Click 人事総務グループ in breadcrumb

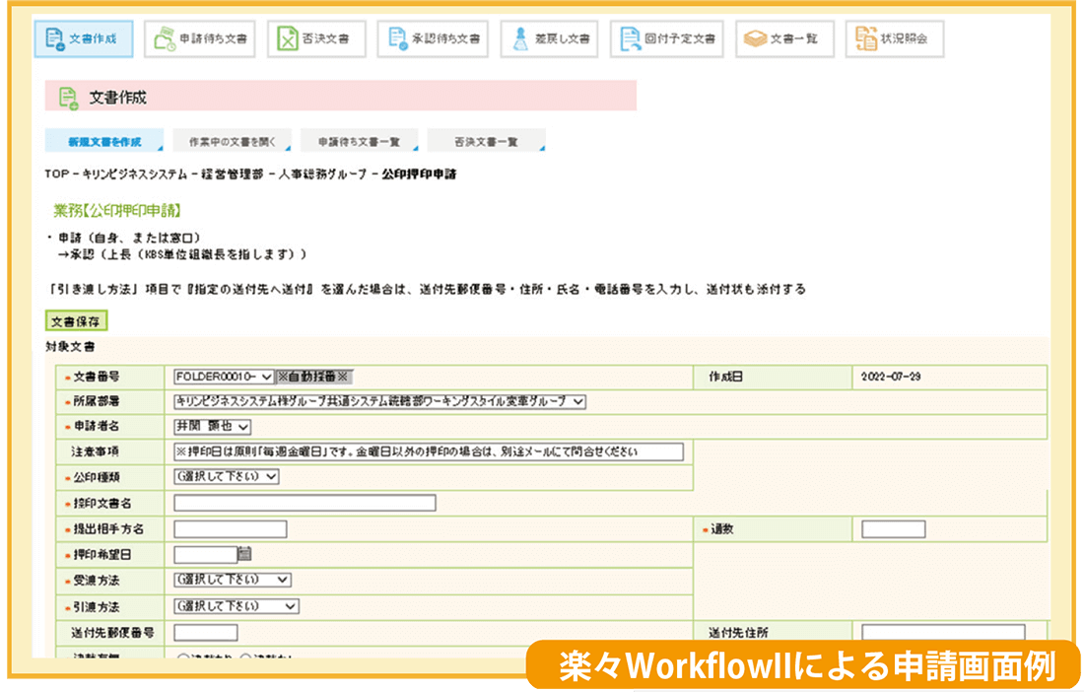click(x=322, y=174)
